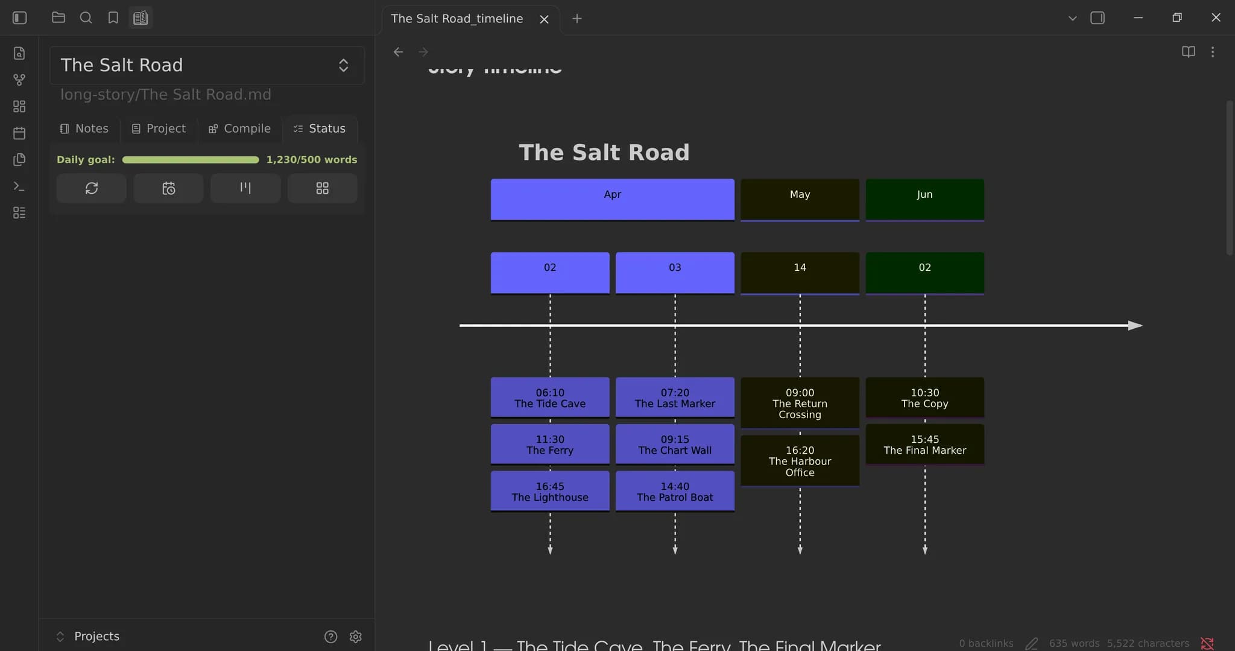Switch to the Notes tab
This screenshot has height=651, width=1235.
coord(84,129)
